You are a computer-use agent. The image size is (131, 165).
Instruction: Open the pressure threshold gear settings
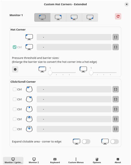click(15, 69)
